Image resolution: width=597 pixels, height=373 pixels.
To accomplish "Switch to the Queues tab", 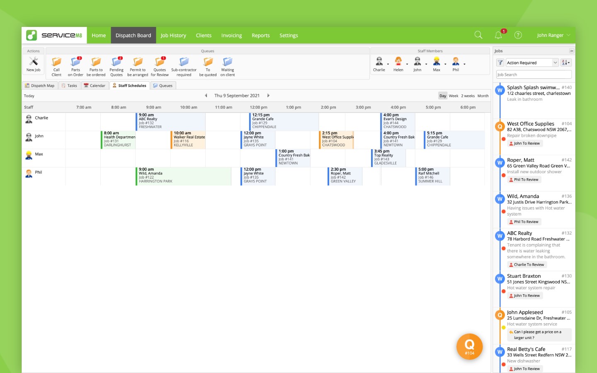I will pos(163,85).
